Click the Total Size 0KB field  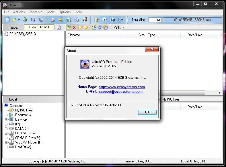coord(155,20)
